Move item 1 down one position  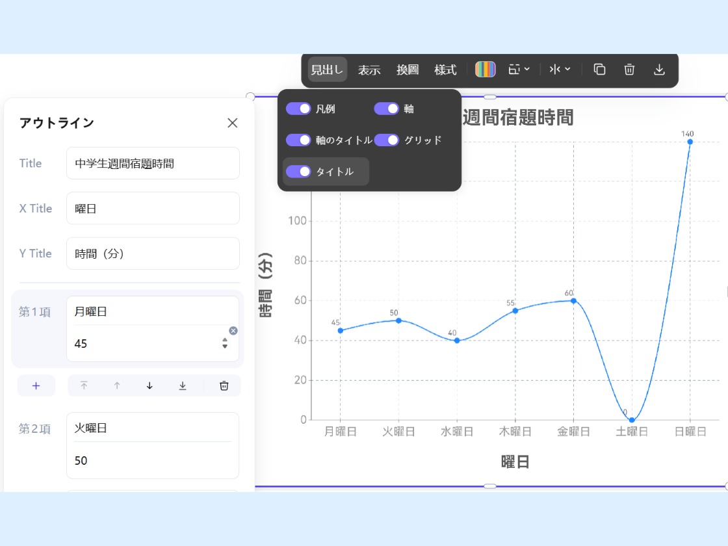(149, 385)
